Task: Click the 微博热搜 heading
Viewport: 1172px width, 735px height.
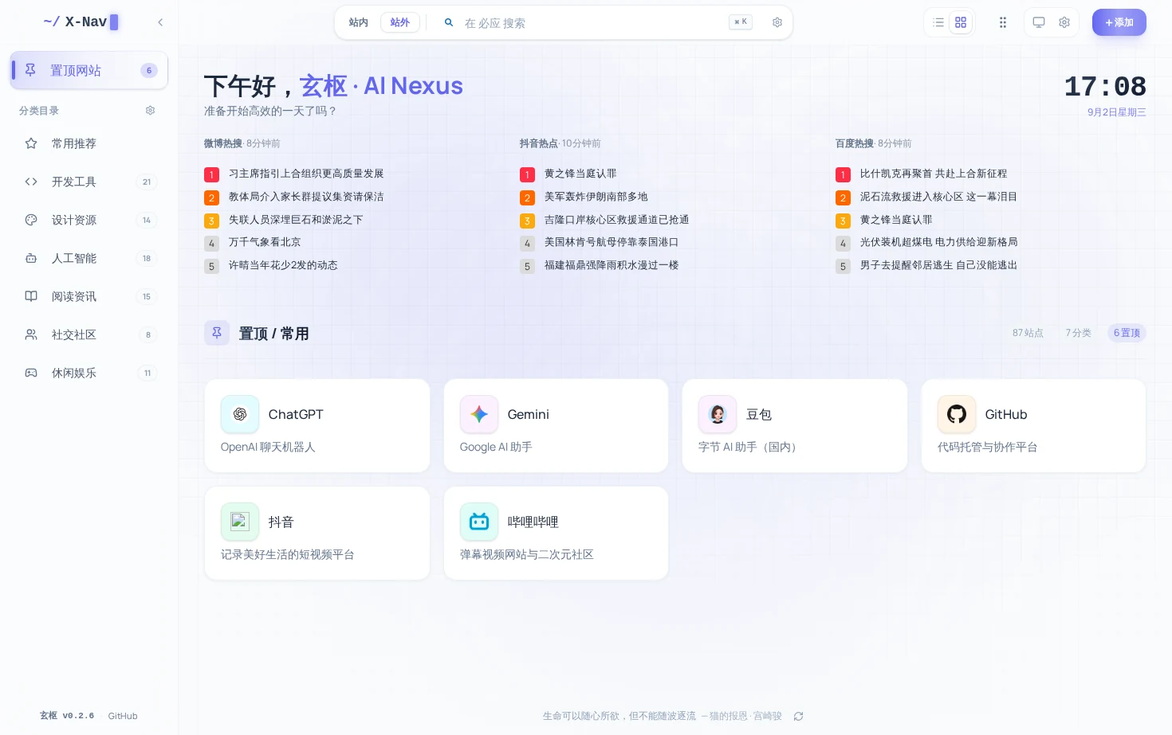Action: point(222,143)
